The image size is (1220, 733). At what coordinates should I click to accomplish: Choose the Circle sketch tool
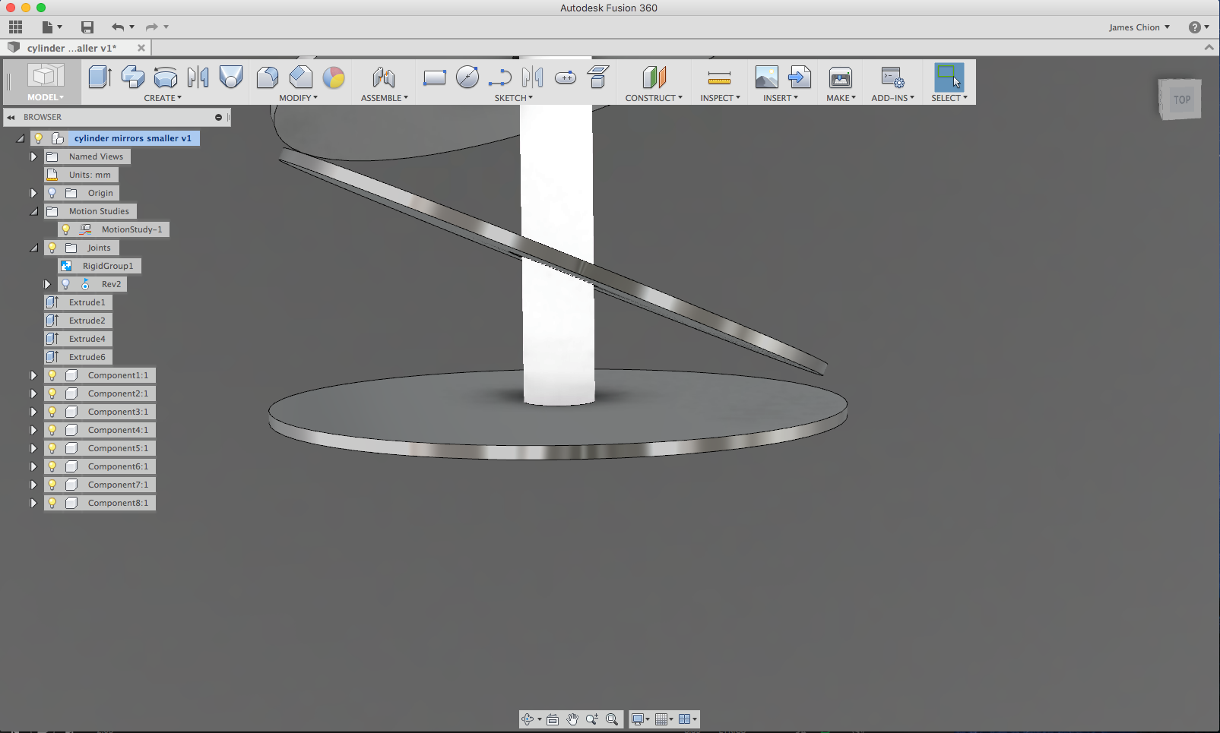[x=467, y=77]
